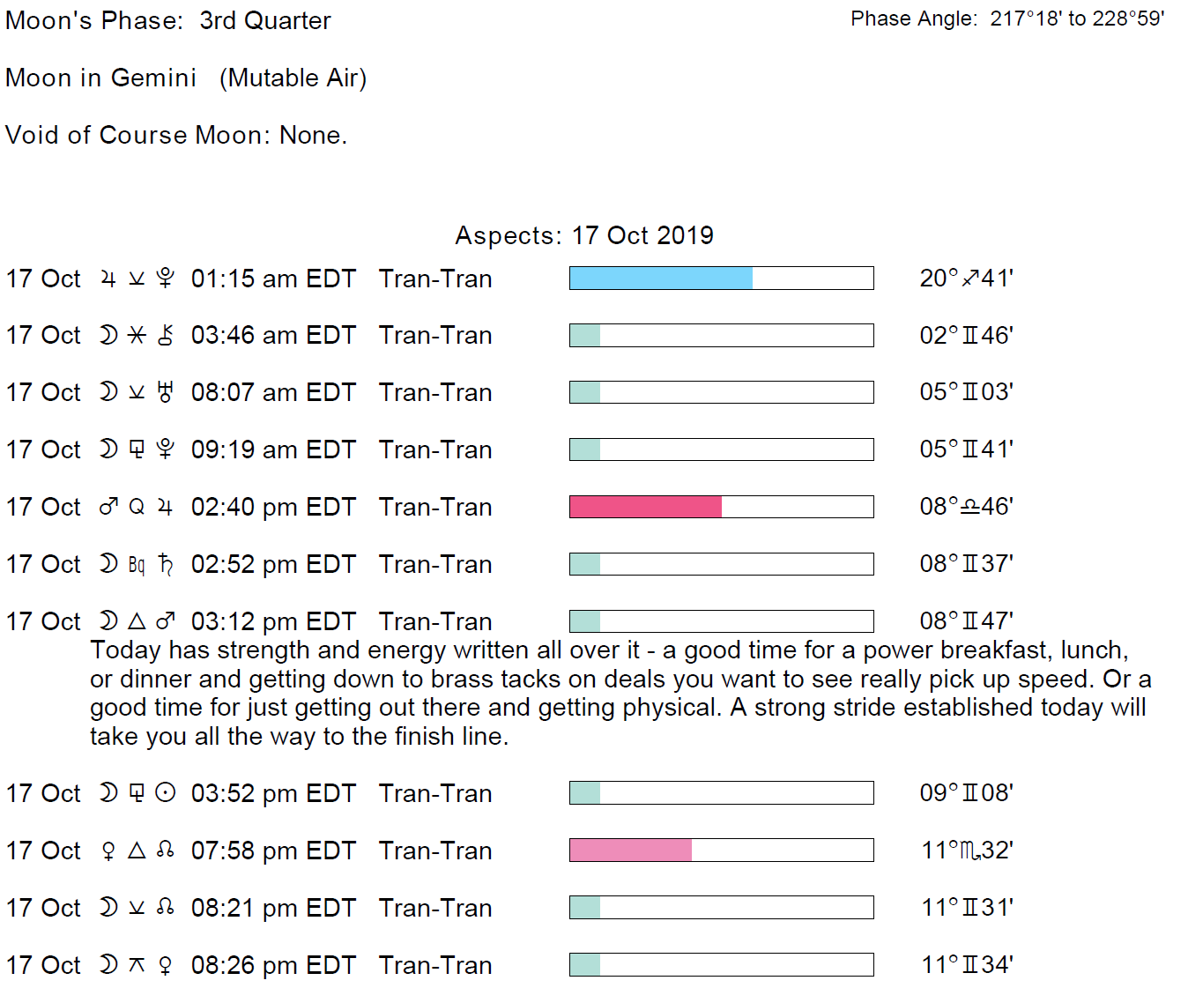Click the Jupiter glyph in the 01:15 am row
The width and height of the screenshot is (1203, 988).
click(108, 279)
